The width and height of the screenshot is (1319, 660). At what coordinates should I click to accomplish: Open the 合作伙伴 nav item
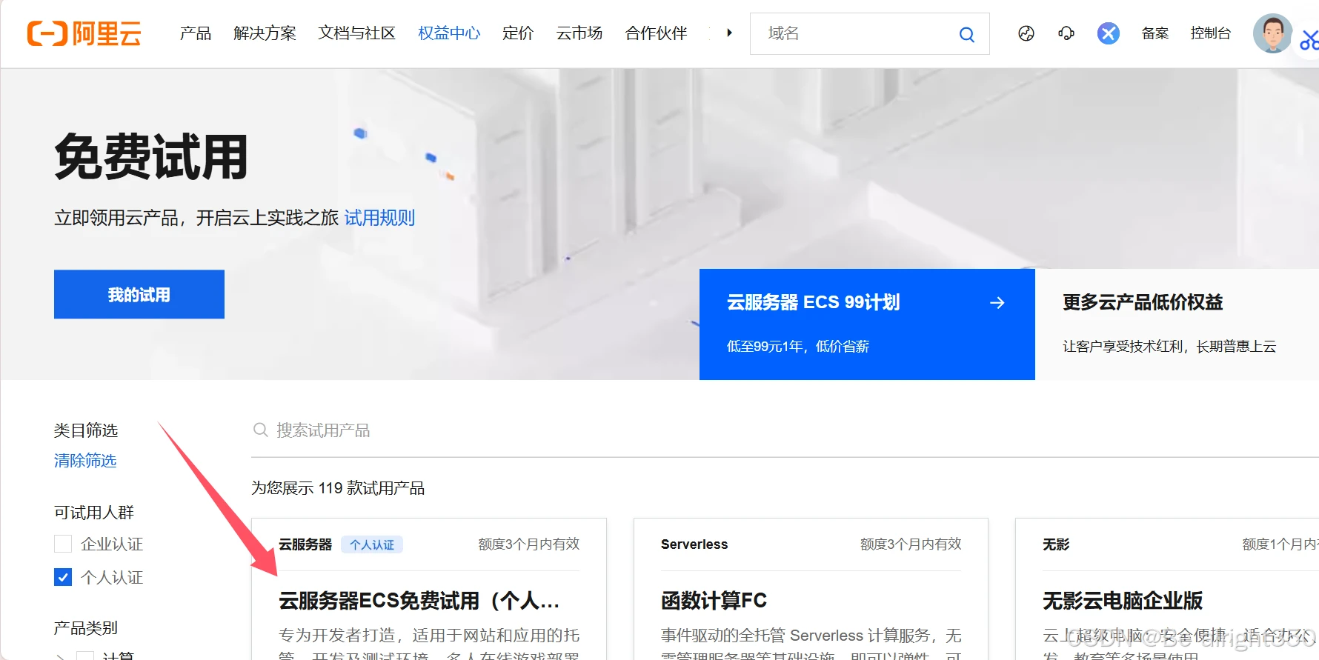coord(656,33)
